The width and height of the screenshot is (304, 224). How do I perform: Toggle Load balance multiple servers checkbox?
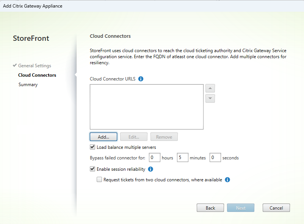pos(92,147)
